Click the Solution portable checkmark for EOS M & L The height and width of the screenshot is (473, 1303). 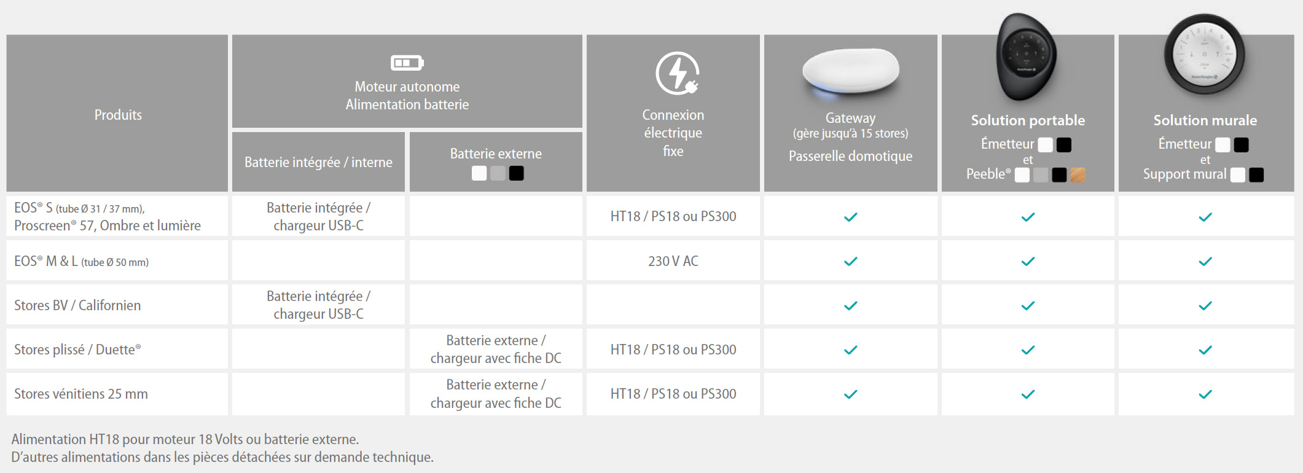pyautogui.click(x=1028, y=261)
